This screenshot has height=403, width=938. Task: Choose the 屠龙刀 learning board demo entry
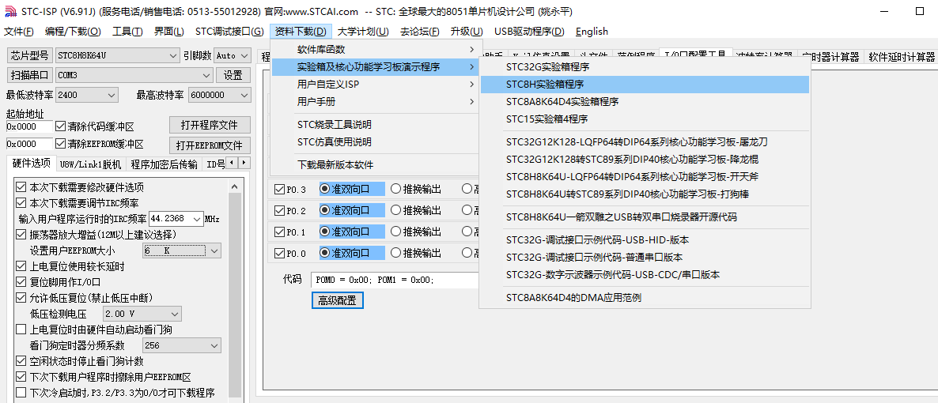coord(645,142)
